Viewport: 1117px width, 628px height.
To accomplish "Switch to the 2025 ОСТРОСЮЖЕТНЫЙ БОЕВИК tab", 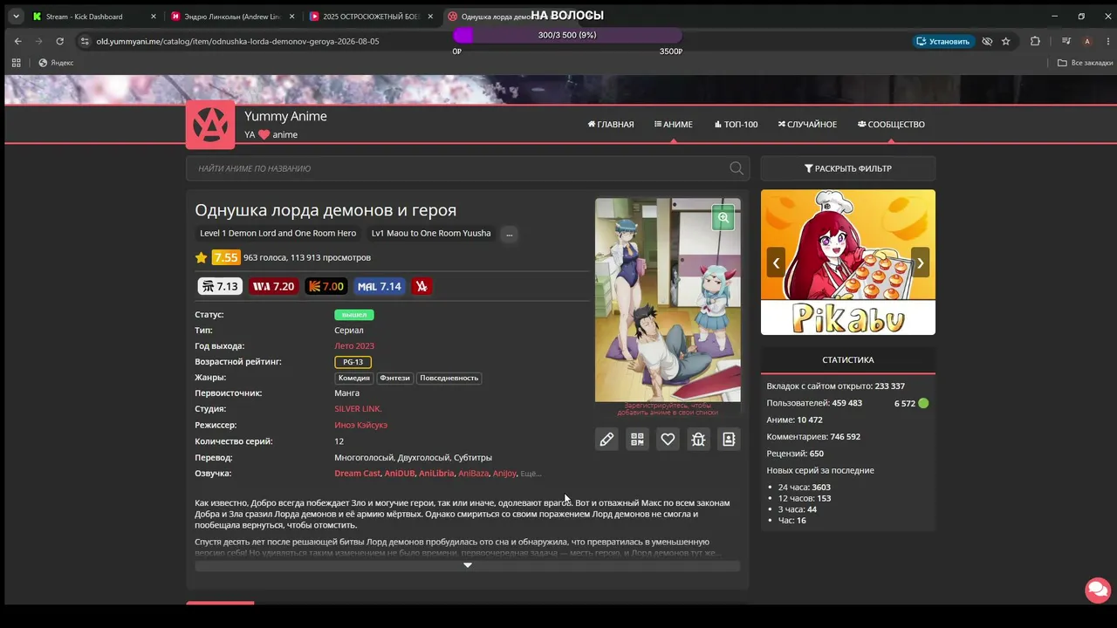I will (371, 17).
